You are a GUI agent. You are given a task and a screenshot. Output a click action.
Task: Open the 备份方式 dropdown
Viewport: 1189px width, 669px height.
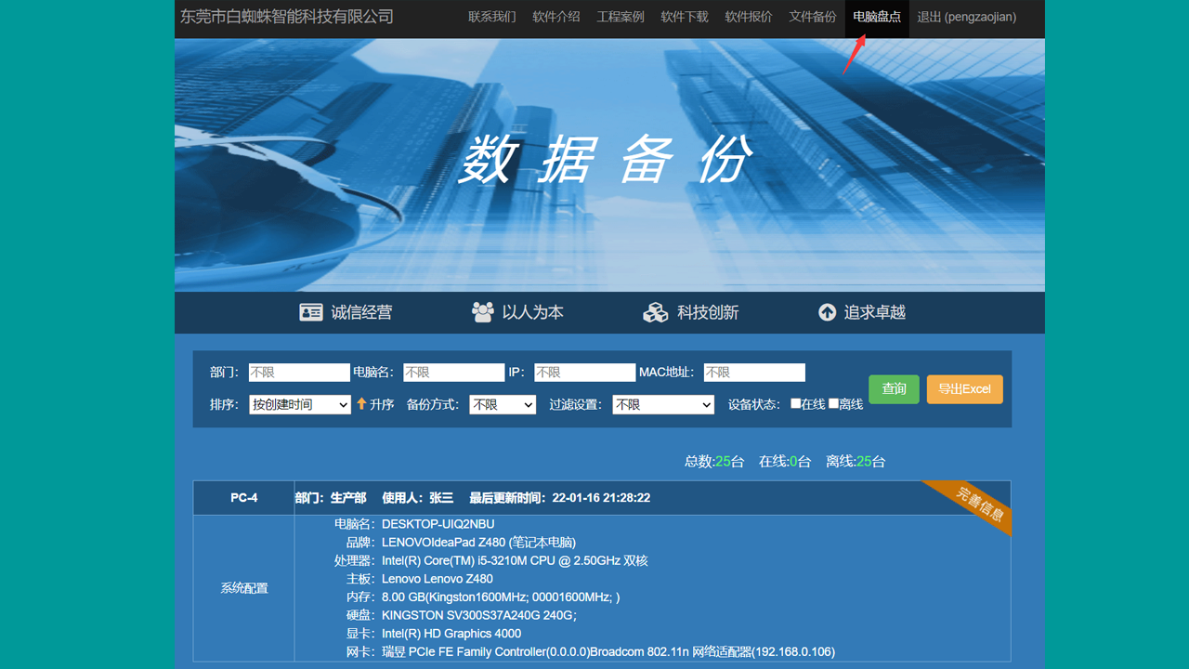click(x=502, y=404)
